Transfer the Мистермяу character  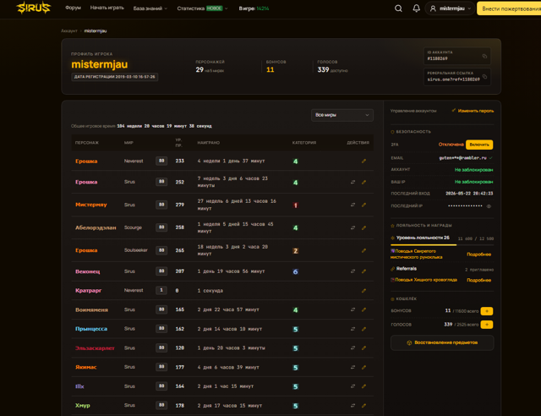tap(352, 205)
